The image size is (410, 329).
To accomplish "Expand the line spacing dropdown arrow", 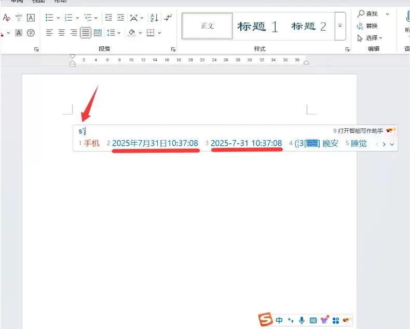I will (x=119, y=33).
